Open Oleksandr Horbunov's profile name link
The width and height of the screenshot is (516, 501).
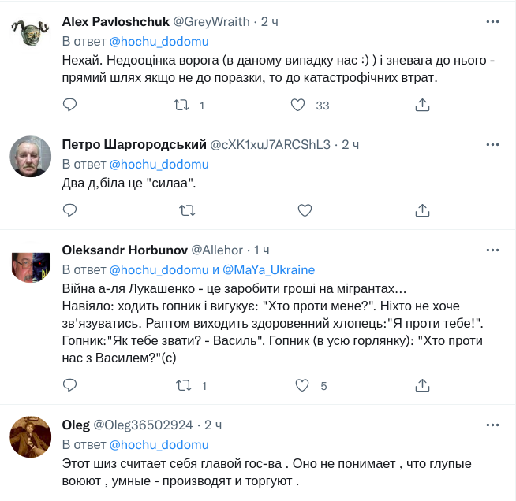click(125, 250)
